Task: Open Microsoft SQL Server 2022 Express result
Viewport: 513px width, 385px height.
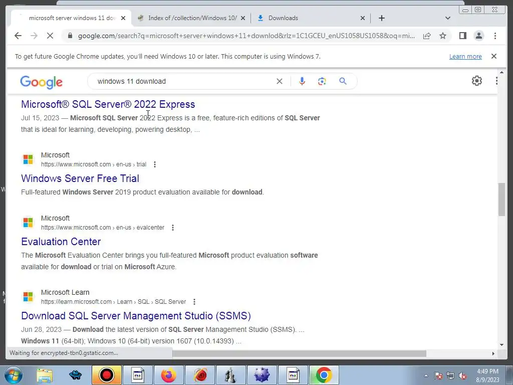Action: click(x=108, y=104)
